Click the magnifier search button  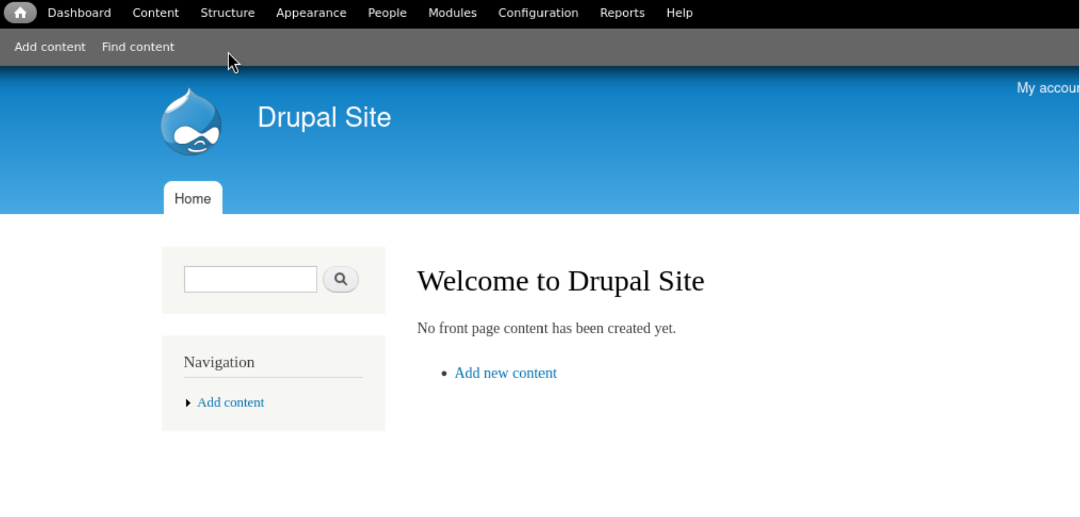pyautogui.click(x=340, y=279)
